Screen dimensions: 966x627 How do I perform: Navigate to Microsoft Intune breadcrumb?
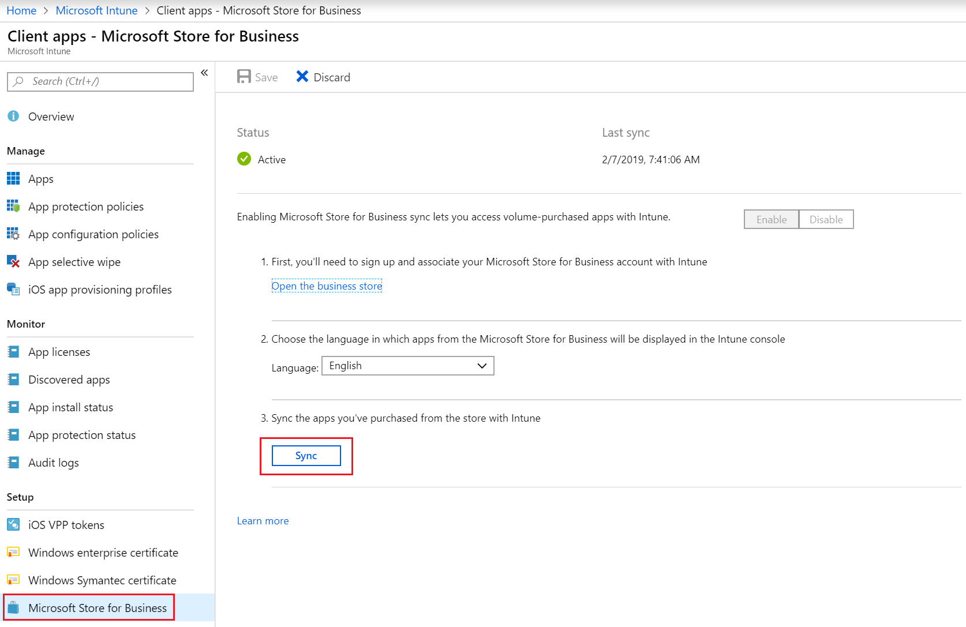pyautogui.click(x=96, y=10)
